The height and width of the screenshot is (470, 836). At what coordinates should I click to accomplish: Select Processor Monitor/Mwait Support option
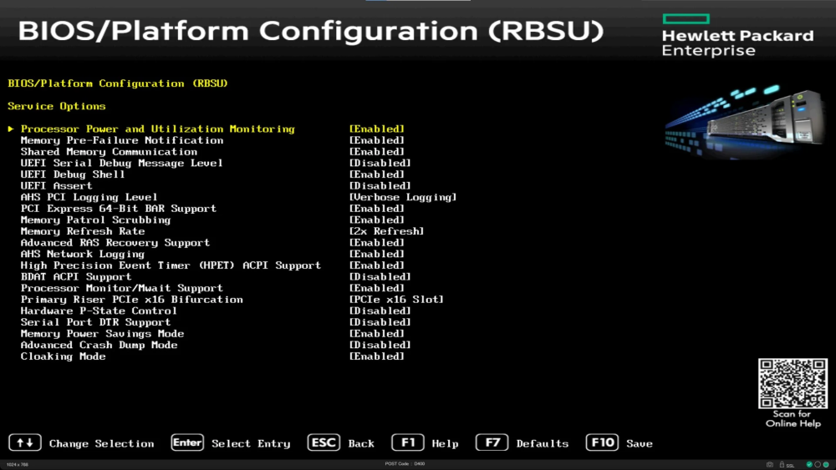click(121, 288)
